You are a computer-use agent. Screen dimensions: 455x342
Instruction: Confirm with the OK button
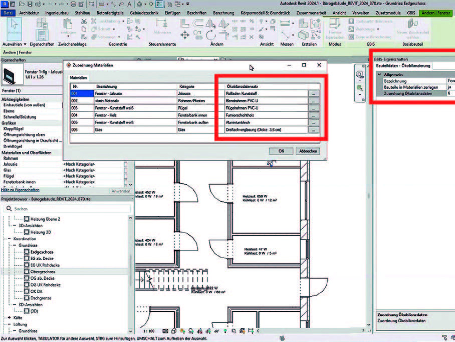(x=281, y=151)
